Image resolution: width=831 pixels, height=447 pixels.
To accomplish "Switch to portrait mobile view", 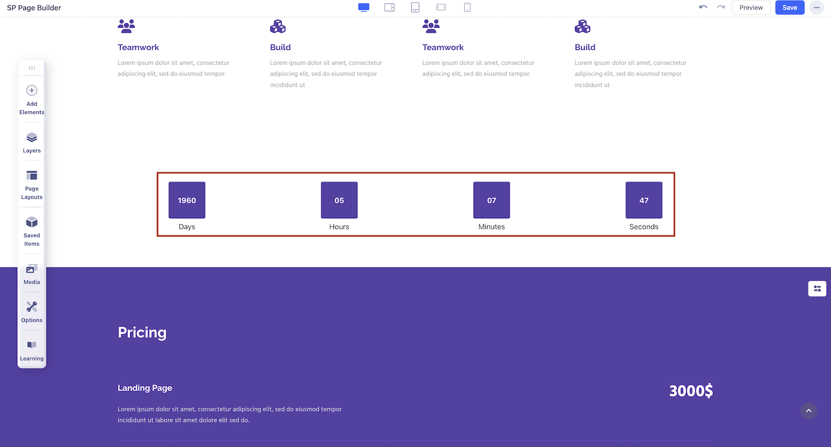I will click(x=467, y=7).
